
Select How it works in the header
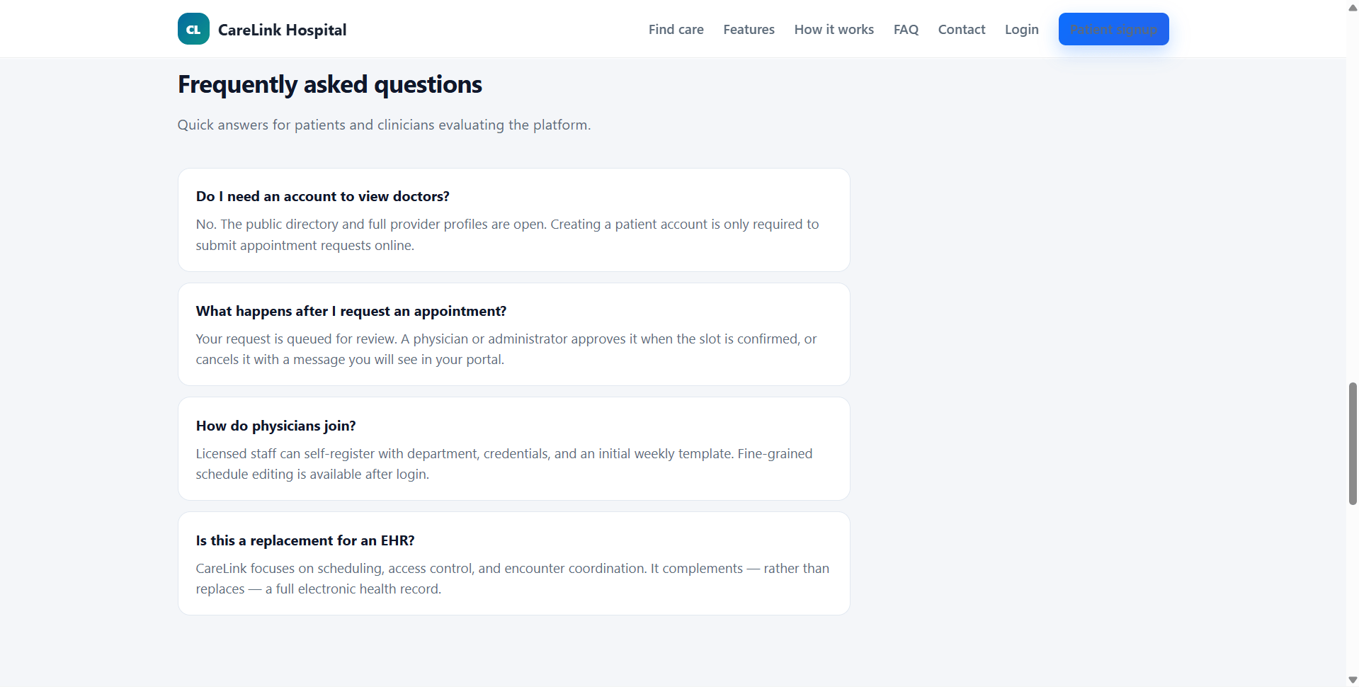pyautogui.click(x=834, y=29)
